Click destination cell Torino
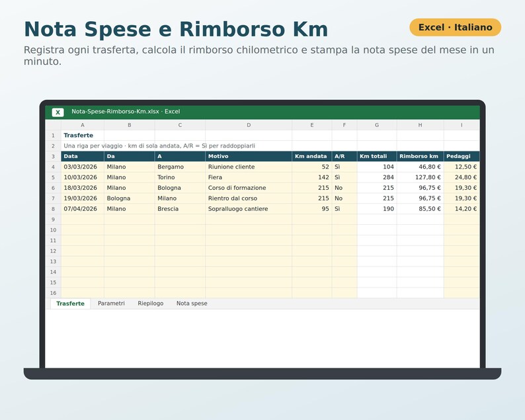The width and height of the screenshot is (525, 420). click(180, 177)
